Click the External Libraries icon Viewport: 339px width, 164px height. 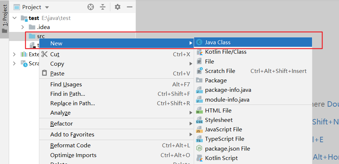[x=24, y=54]
